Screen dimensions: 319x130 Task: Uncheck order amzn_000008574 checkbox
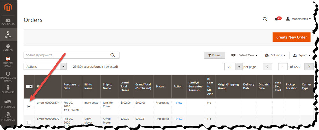[x=29, y=106]
